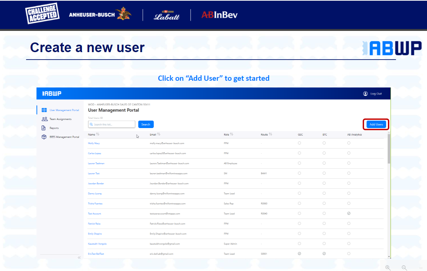
Task: Sort the table by Route column arrows
Action: (270, 134)
